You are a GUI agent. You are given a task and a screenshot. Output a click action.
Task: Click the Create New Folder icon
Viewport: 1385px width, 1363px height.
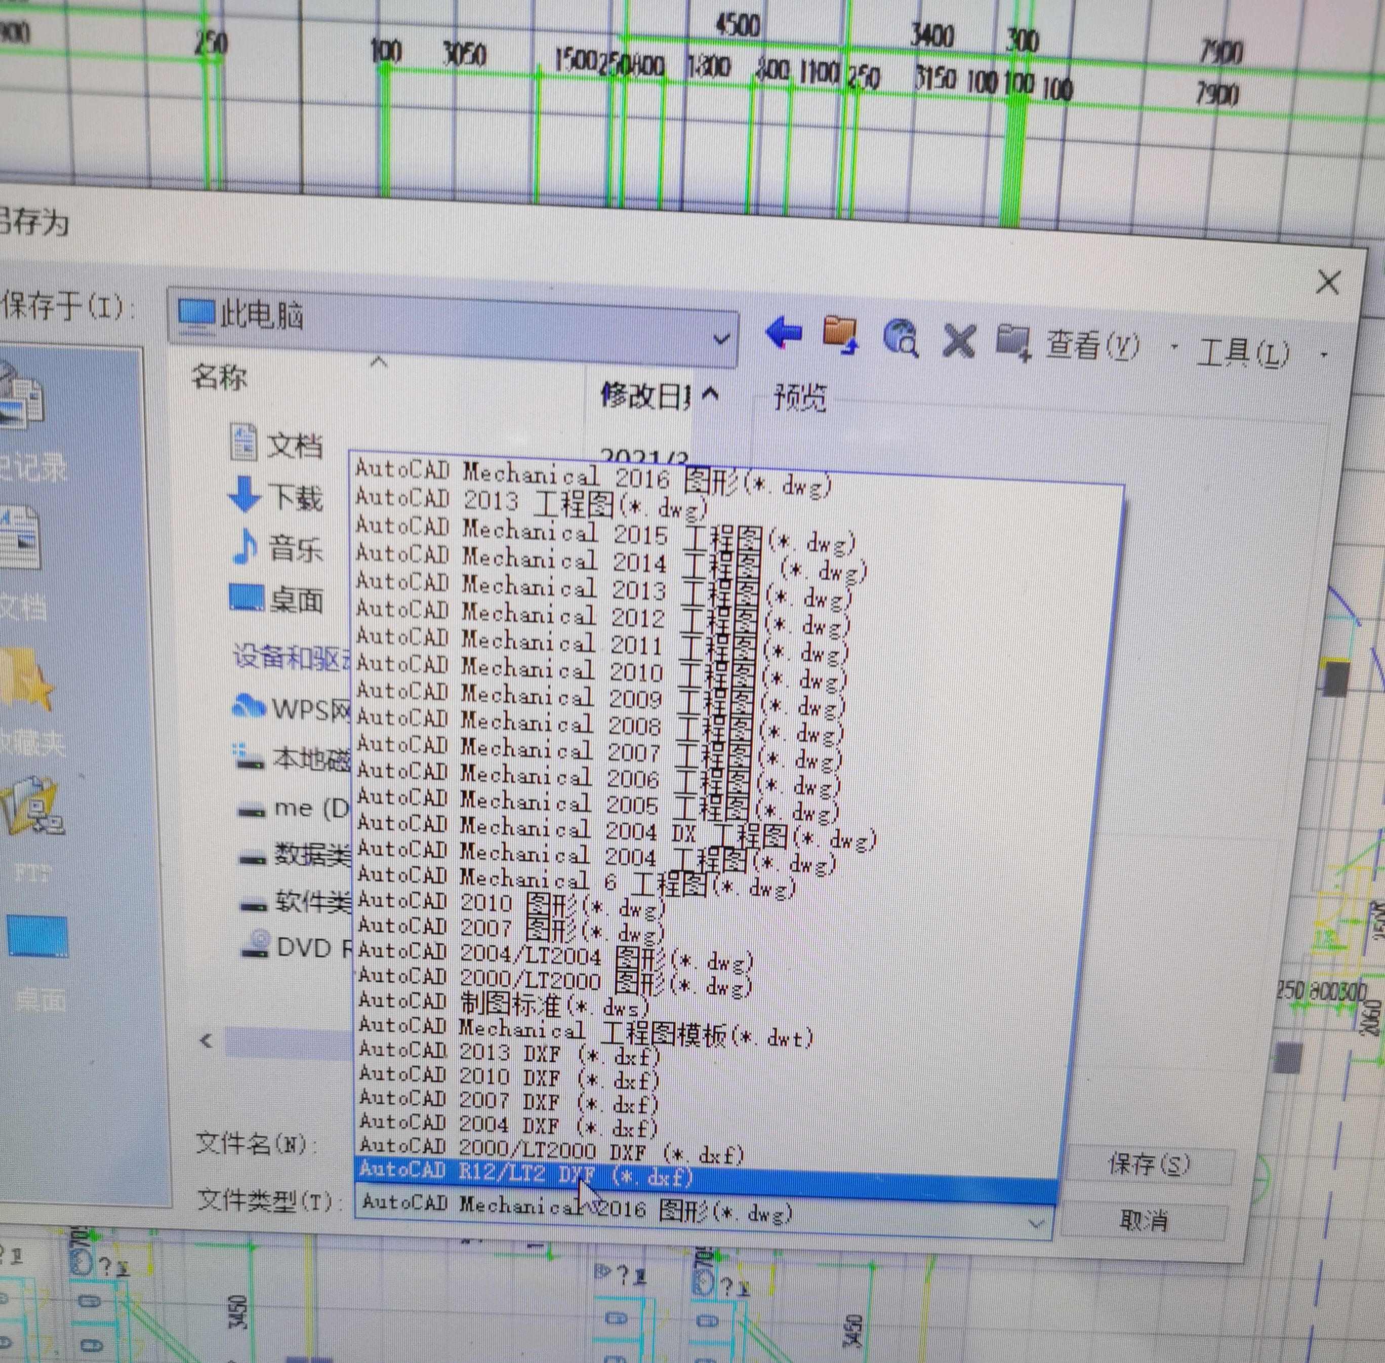pyautogui.click(x=1013, y=342)
